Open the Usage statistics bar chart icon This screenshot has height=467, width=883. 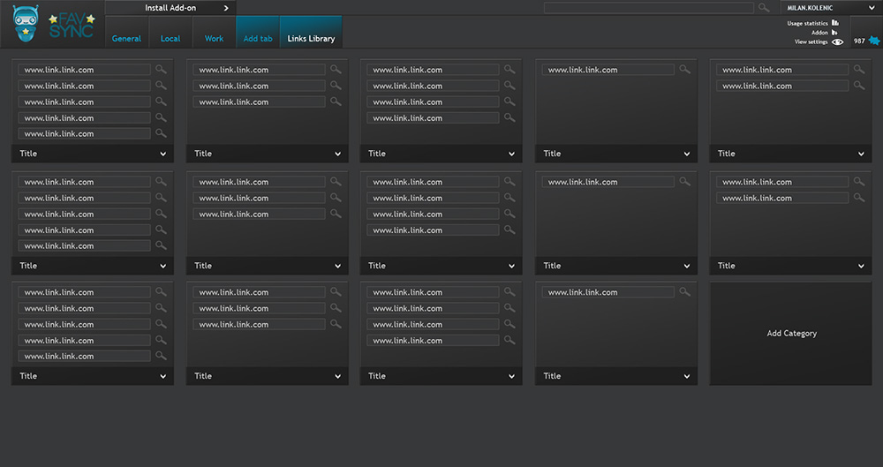[x=834, y=23]
